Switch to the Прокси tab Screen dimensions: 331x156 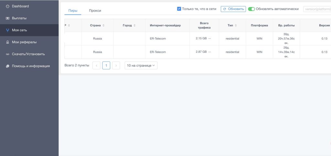95,11
